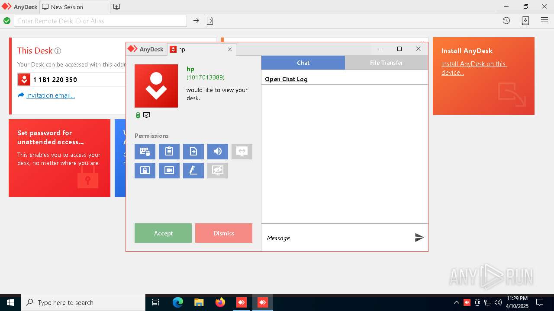
Task: Open the notification center
Action: point(540,302)
